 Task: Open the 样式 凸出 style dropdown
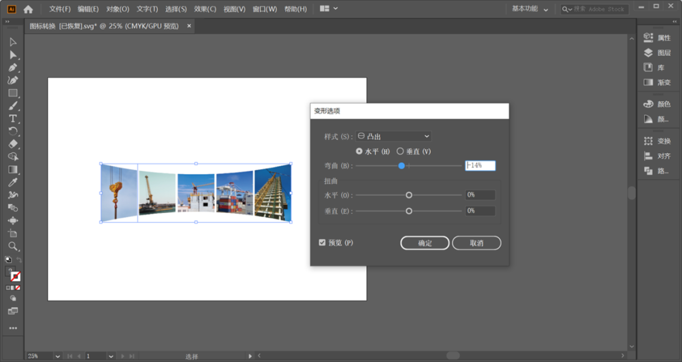pyautogui.click(x=393, y=136)
